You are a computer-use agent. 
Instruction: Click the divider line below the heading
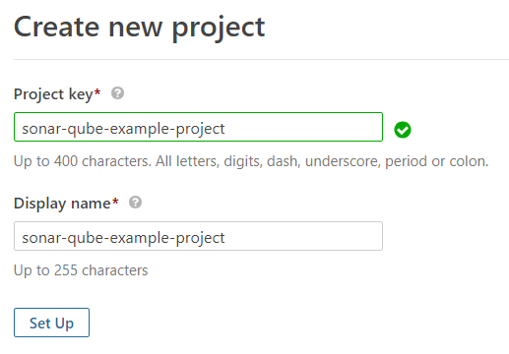pyautogui.click(x=261, y=60)
